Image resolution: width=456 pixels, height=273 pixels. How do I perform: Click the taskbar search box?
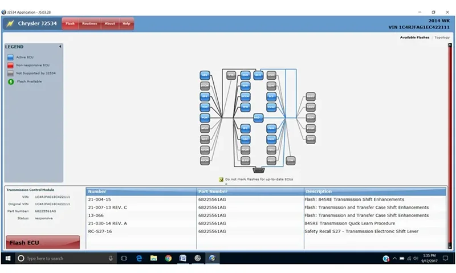[x=66, y=258]
